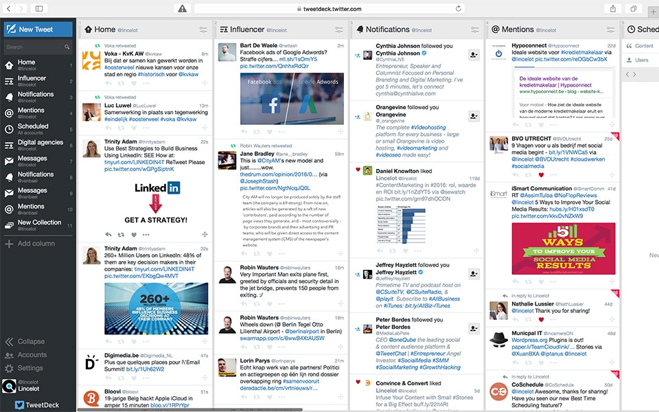Open bit.ly/1VNWCa5 link in BVO tweet
Viewport: 659px width, 412px height.
click(x=568, y=152)
